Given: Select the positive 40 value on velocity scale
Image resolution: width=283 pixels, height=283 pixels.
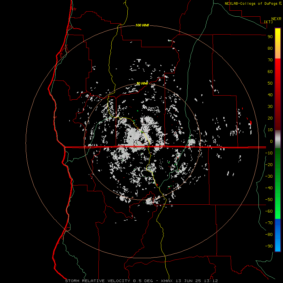Looking at the screenshot, I should click(270, 95).
